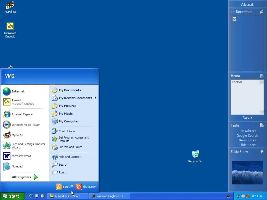
Task: Launch Outlook Express from Quick Launch
Action: [37, 196]
